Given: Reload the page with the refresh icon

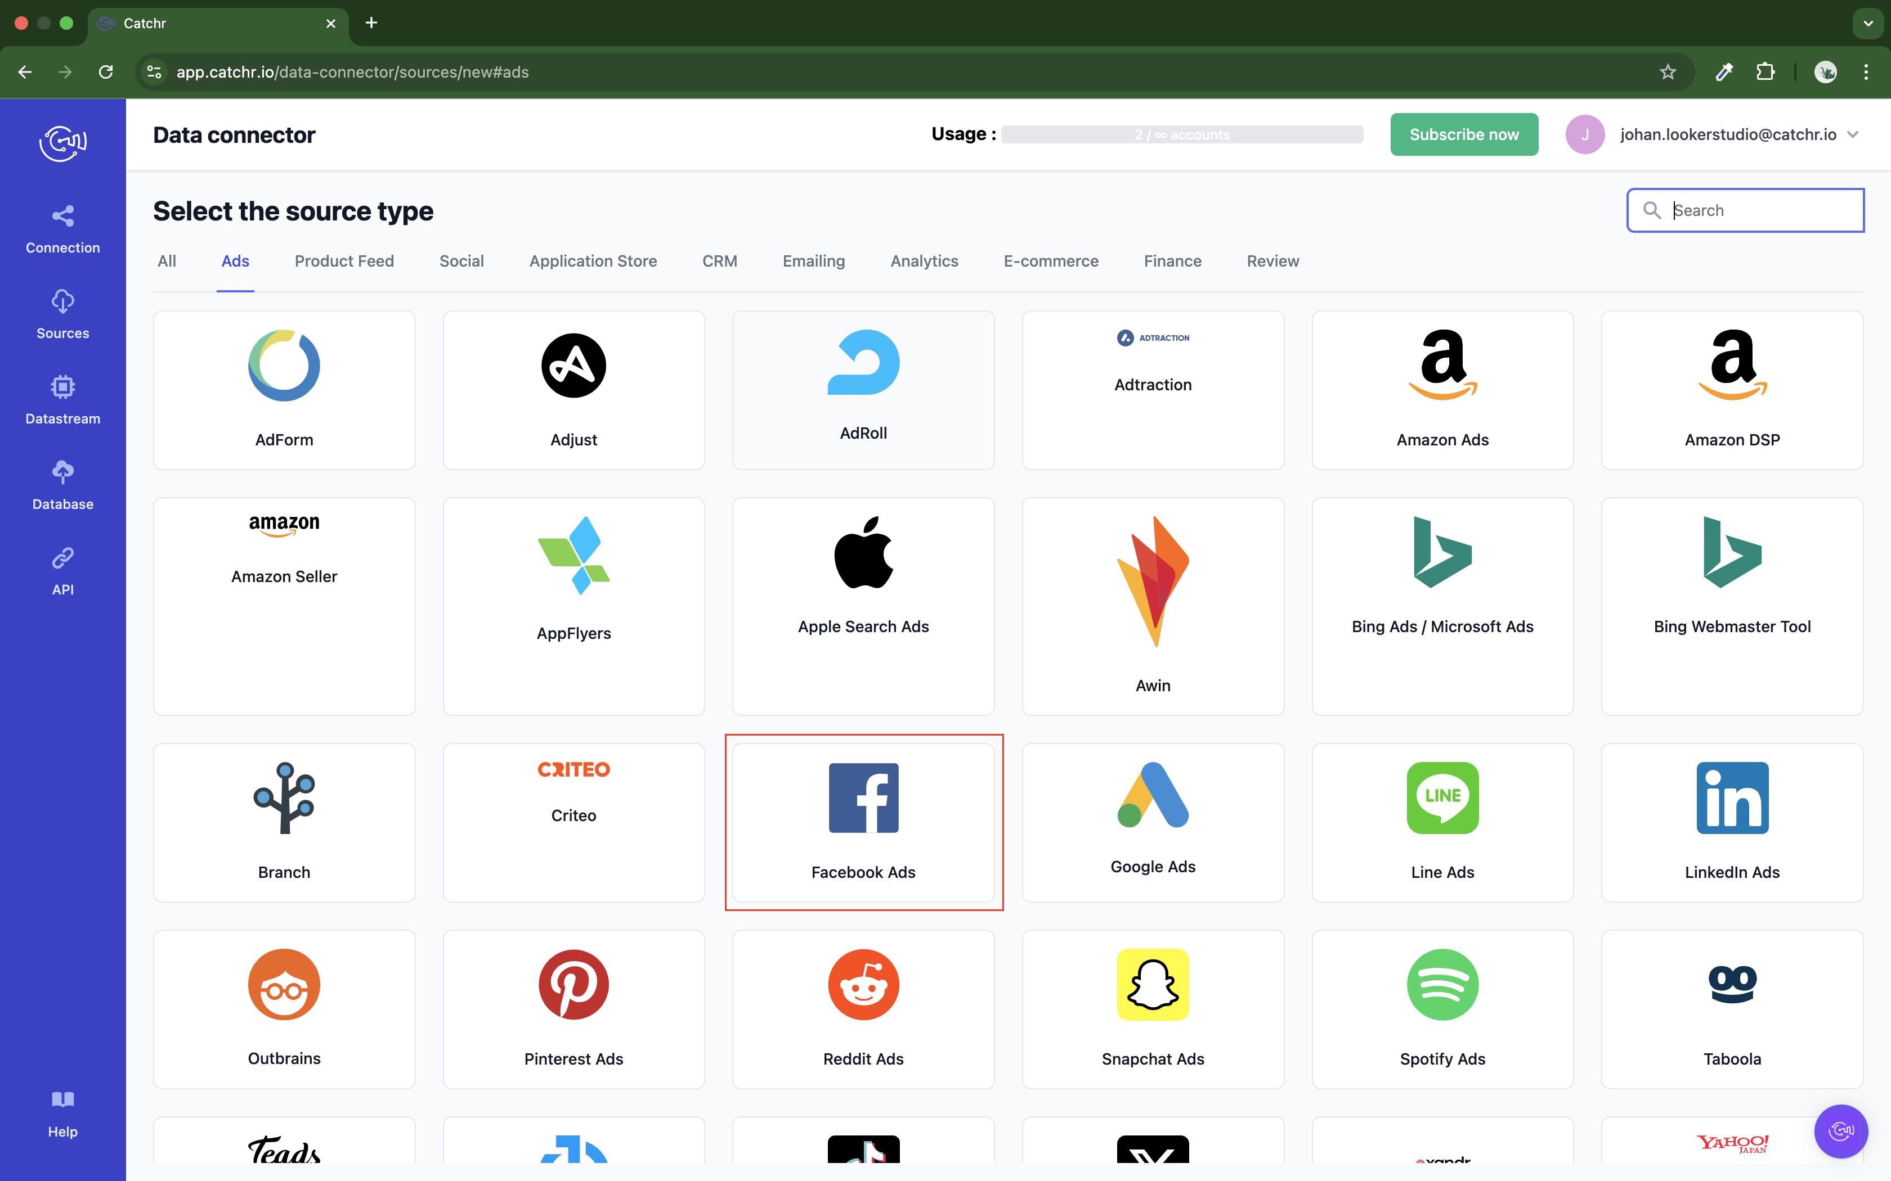Looking at the screenshot, I should click(105, 72).
